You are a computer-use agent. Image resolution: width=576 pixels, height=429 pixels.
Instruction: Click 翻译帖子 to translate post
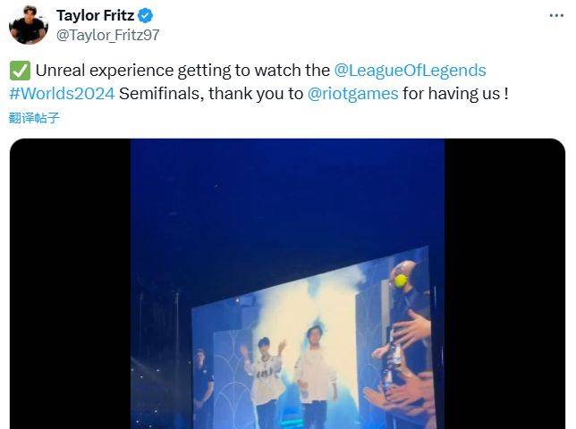[34, 117]
